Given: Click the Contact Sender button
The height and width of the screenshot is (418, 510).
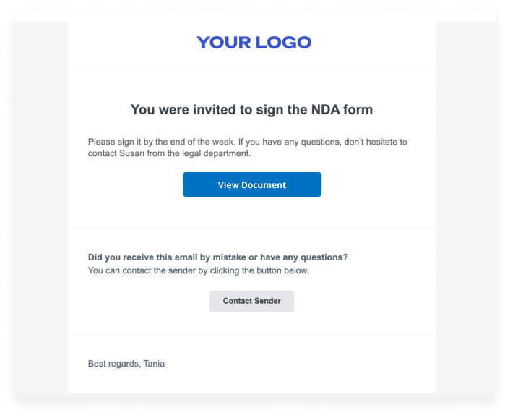Looking at the screenshot, I should pyautogui.click(x=251, y=301).
